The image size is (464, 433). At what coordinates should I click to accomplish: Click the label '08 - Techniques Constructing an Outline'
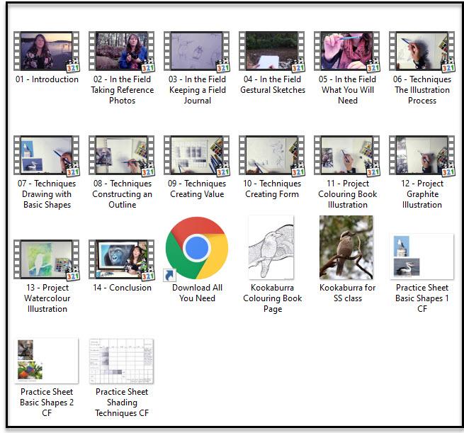123,194
